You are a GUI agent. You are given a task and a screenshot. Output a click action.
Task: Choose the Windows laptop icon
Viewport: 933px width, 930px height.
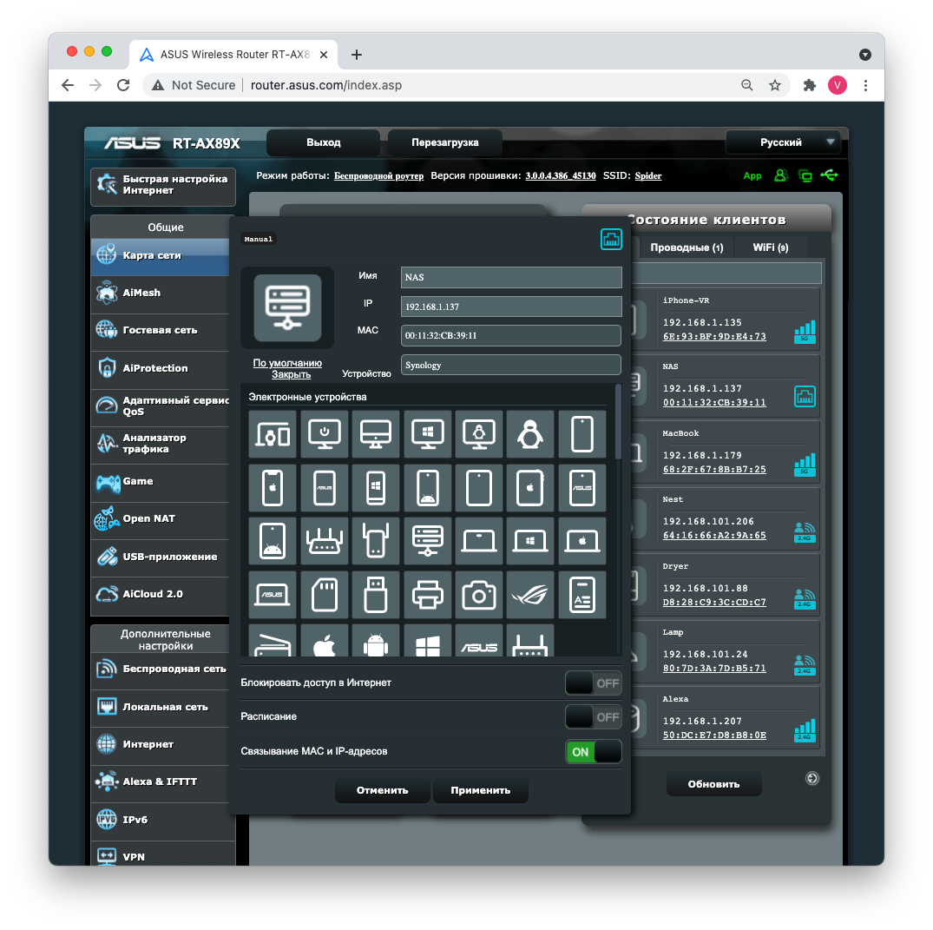tap(529, 541)
